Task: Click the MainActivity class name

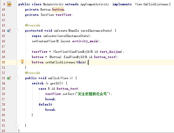Action: point(53,4)
